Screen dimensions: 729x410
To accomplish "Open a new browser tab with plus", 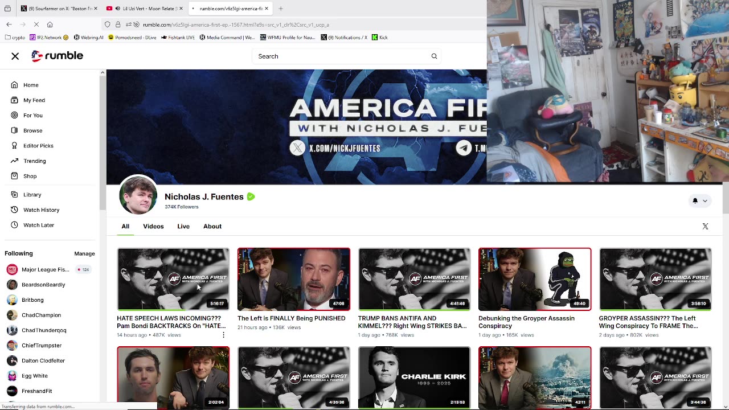I will [281, 9].
